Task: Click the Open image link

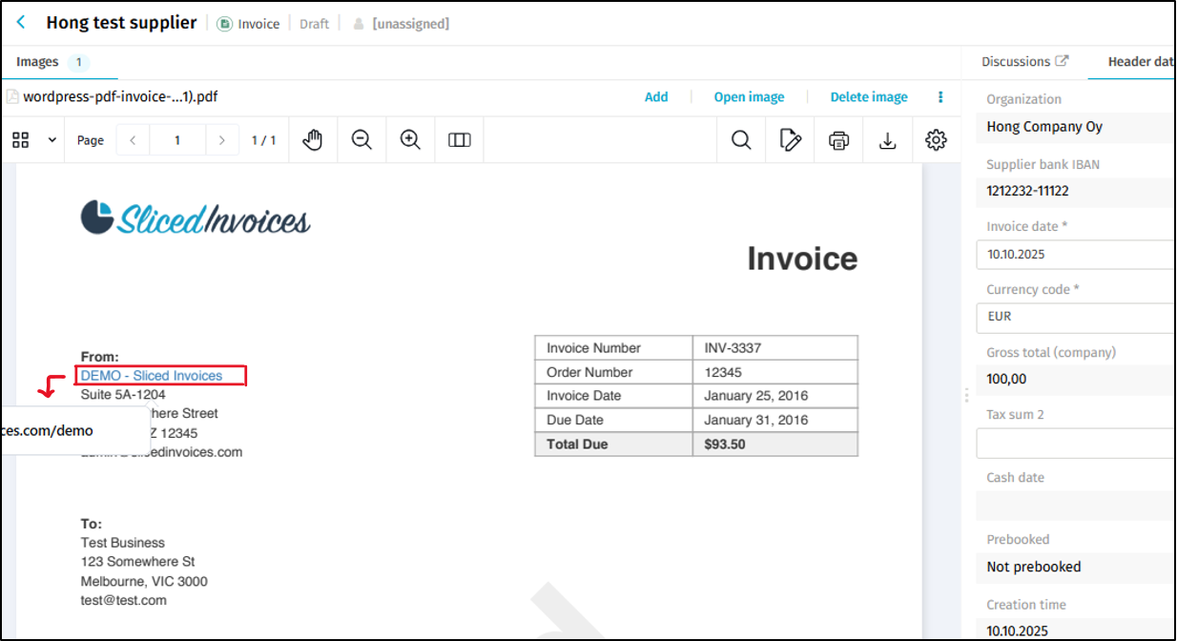Action: pos(749,97)
